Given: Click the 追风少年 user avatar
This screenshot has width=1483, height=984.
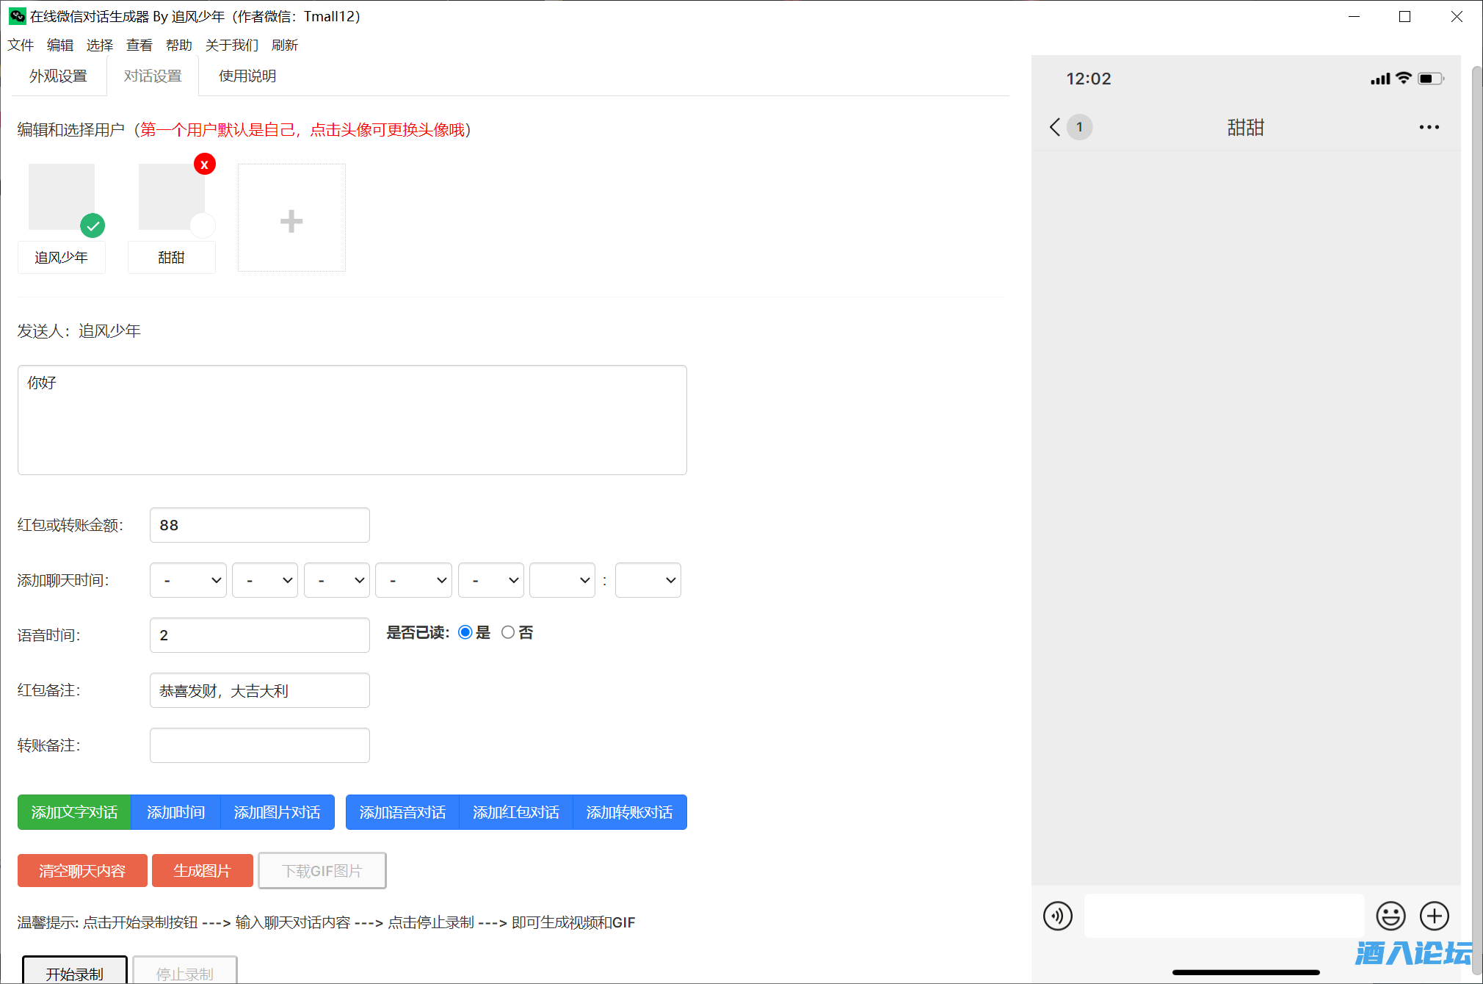Looking at the screenshot, I should [62, 197].
